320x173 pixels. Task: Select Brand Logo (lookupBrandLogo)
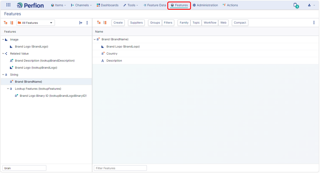click(36, 68)
